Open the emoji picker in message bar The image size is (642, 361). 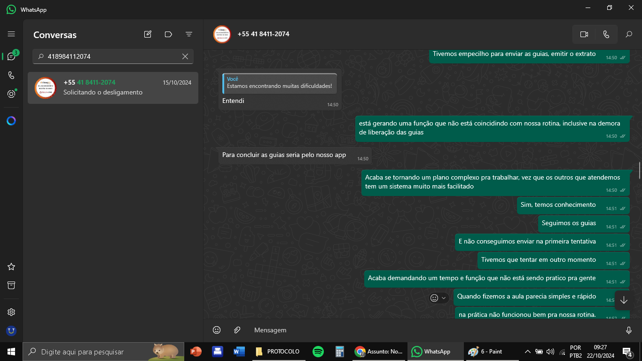coord(217,330)
